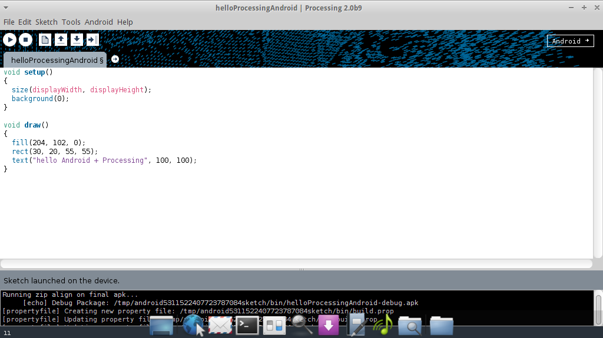The height and width of the screenshot is (338, 603).
Task: Open the Android menu in menu bar
Action: 98,22
